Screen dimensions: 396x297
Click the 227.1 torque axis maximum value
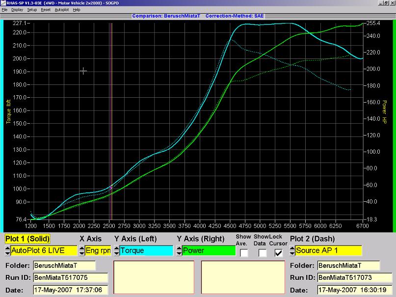point(20,23)
